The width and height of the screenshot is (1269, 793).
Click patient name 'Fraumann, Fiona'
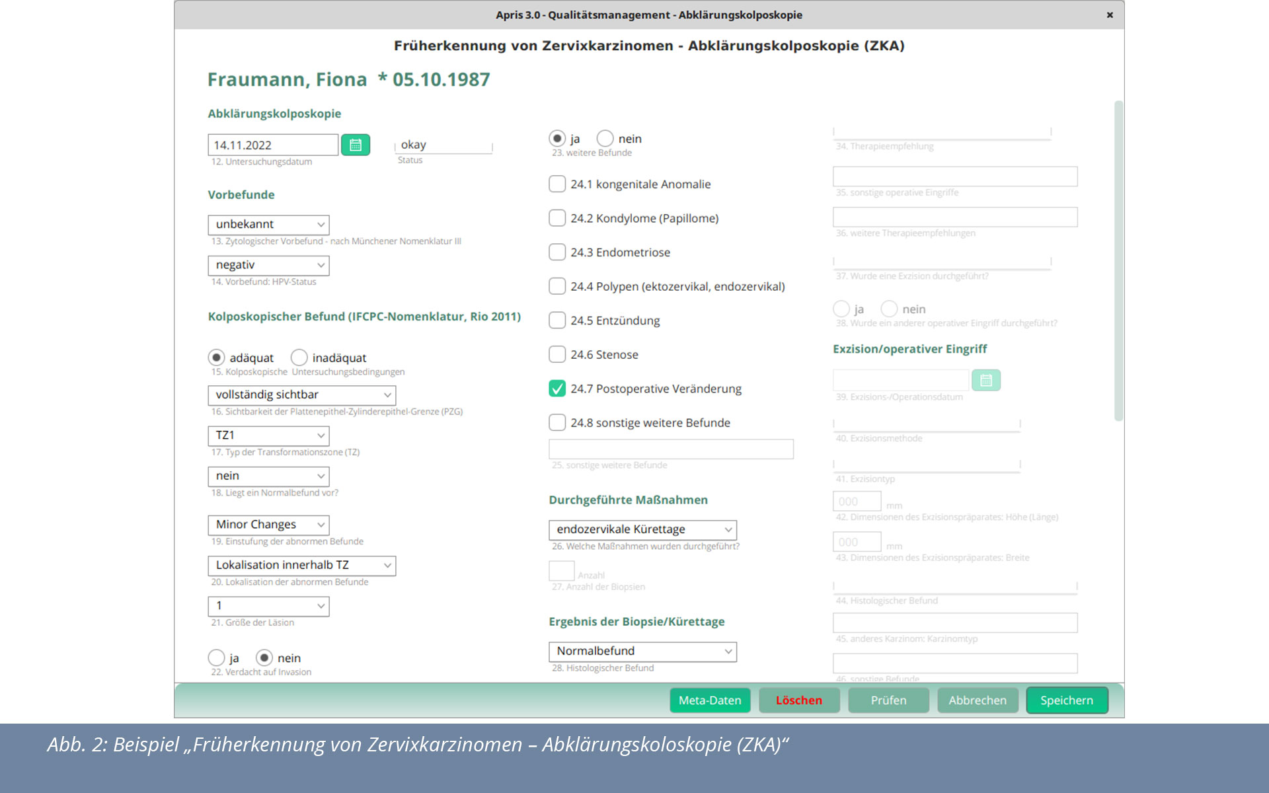pyautogui.click(x=287, y=79)
